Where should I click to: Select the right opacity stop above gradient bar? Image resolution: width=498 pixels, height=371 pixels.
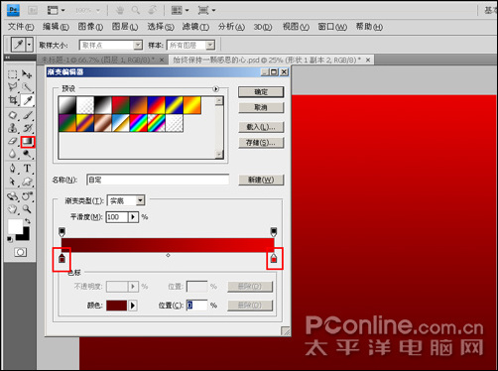pyautogui.click(x=274, y=232)
